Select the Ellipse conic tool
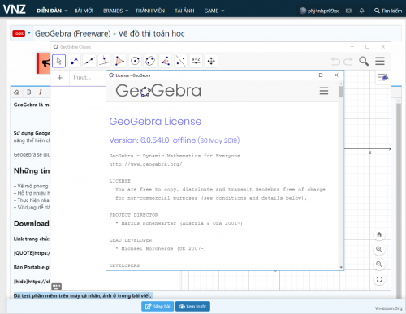The image size is (406, 314). pyautogui.click(x=150, y=61)
